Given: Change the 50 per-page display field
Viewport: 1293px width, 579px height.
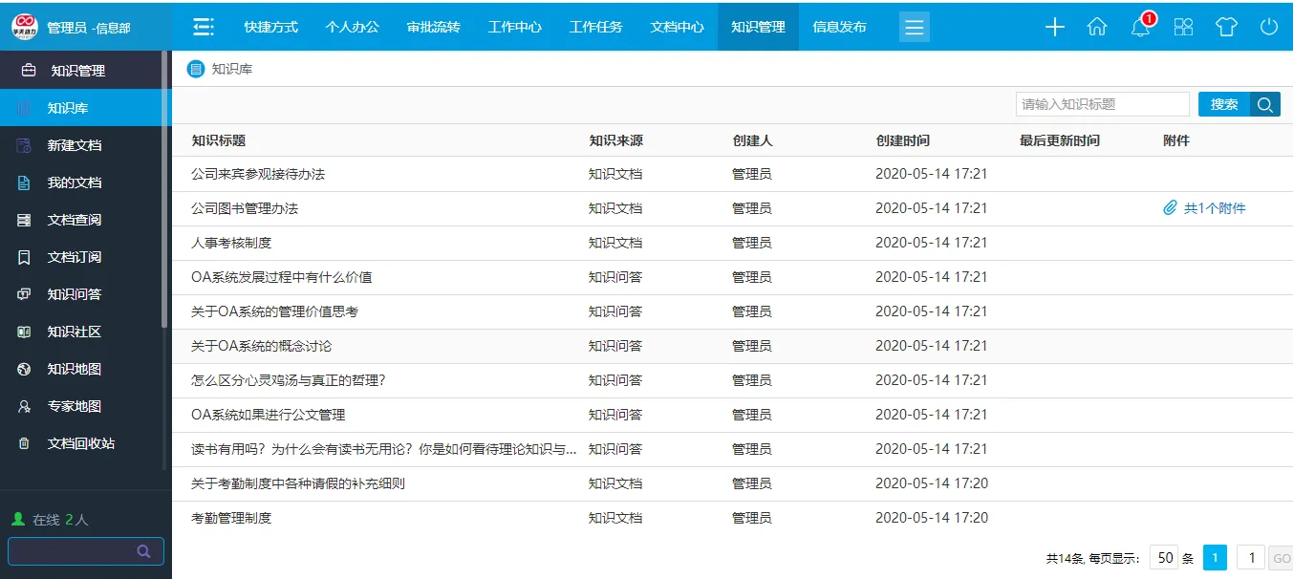Looking at the screenshot, I should 1163,558.
